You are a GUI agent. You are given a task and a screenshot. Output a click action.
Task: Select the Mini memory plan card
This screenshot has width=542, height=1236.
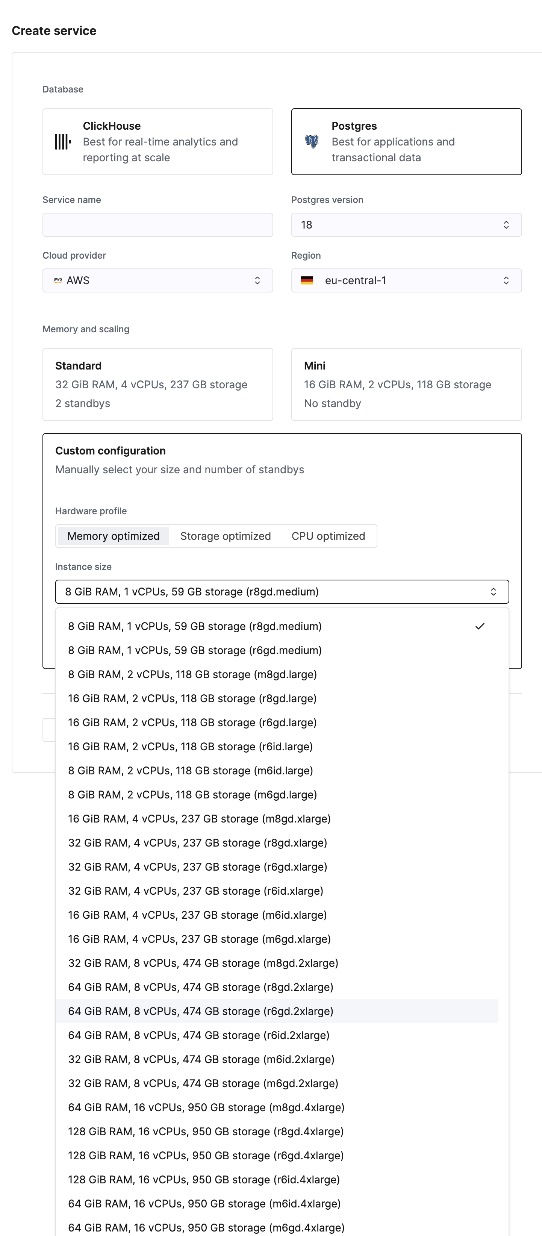coord(406,384)
